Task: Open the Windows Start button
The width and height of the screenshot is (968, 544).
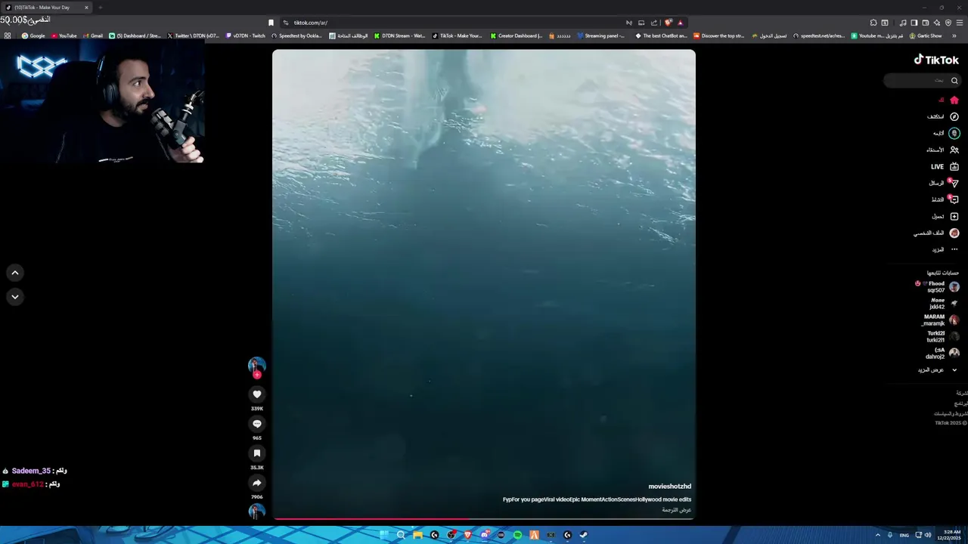Action: tap(383, 535)
